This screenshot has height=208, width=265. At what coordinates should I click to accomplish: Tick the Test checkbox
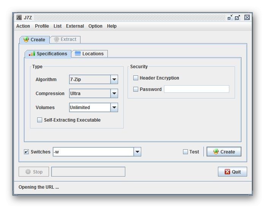[185, 152]
